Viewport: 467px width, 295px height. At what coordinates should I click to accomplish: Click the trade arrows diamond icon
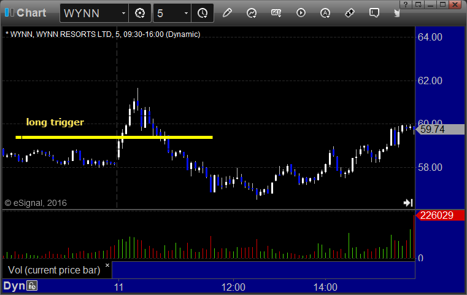pos(350,13)
